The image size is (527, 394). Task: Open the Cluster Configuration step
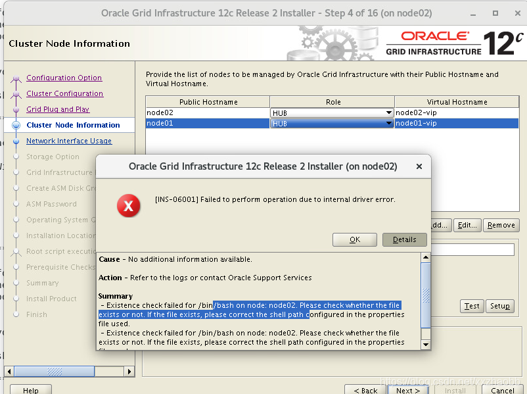tap(64, 93)
